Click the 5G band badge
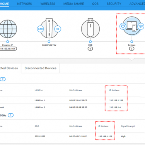 [x=58, y=29]
